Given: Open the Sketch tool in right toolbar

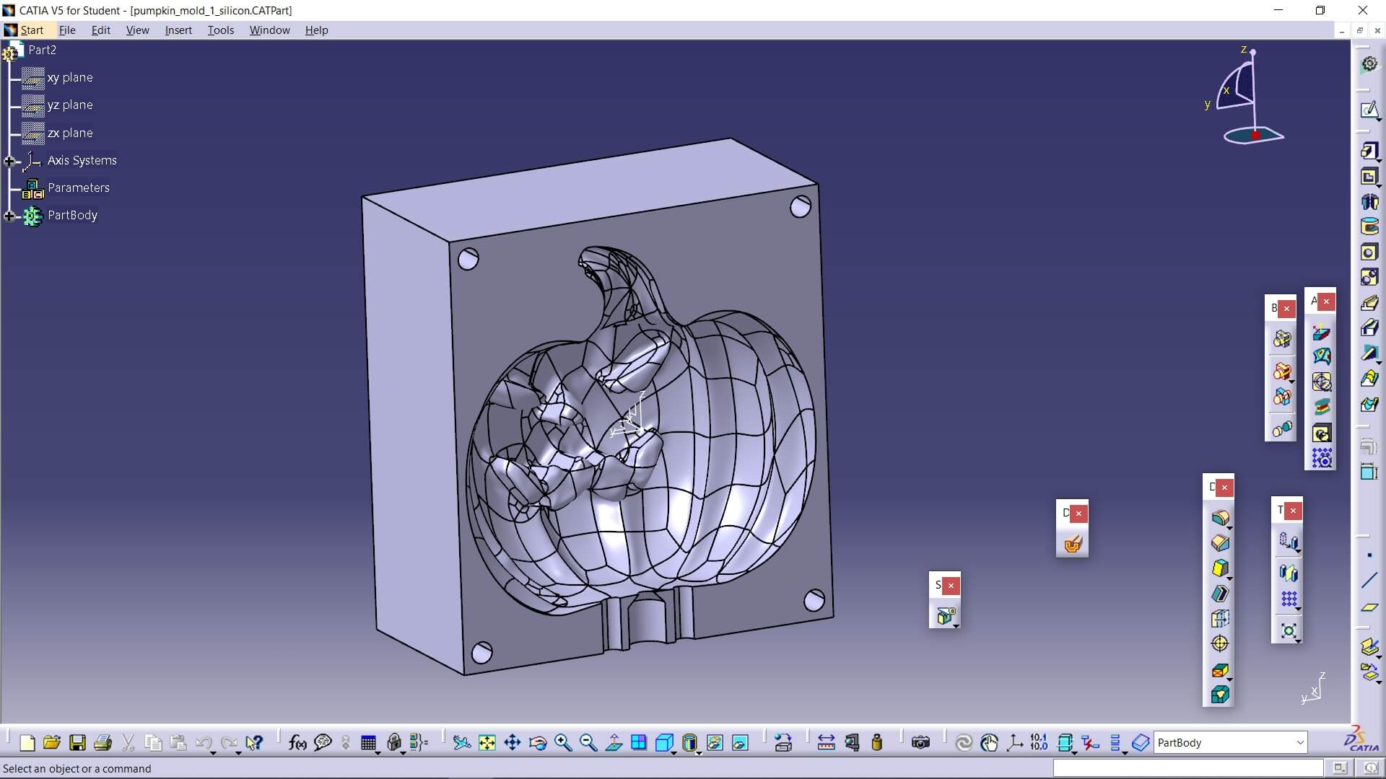Looking at the screenshot, I should (x=1369, y=110).
